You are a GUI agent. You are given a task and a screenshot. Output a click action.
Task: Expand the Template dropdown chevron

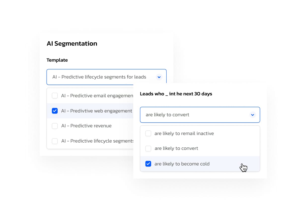(x=159, y=77)
